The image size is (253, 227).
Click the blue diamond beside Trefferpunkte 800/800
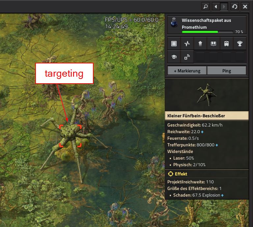coord(217,145)
